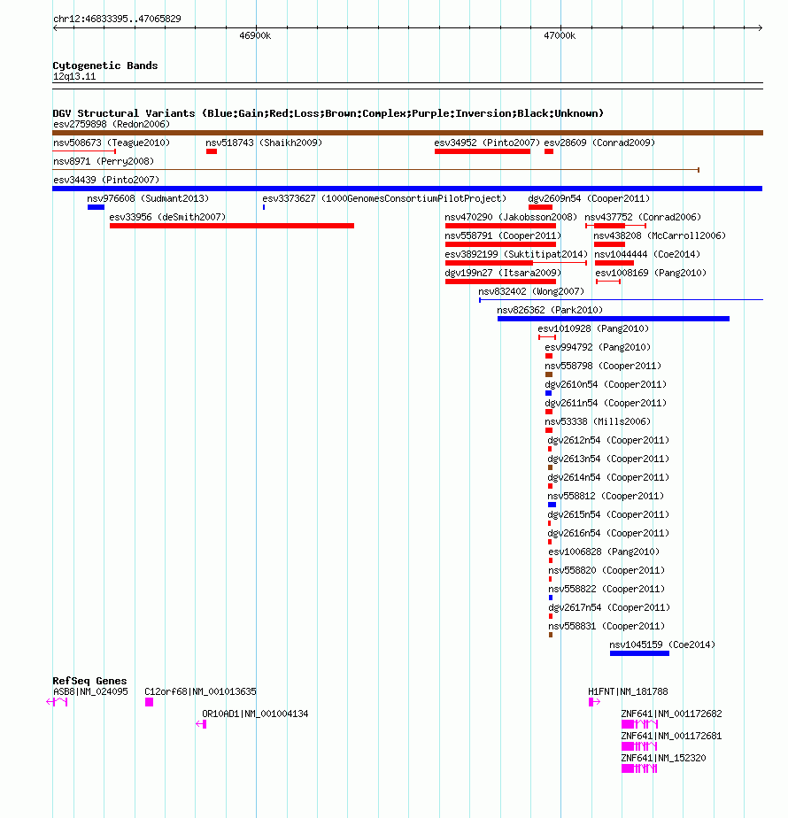Open label esv28609 (Conrad2009)

(599, 143)
